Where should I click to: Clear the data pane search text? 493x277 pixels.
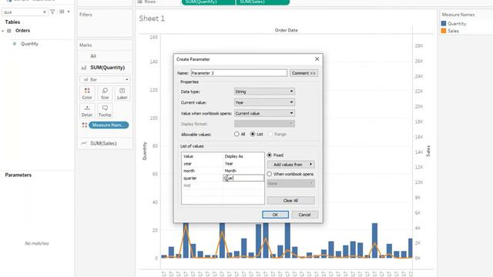[45, 12]
